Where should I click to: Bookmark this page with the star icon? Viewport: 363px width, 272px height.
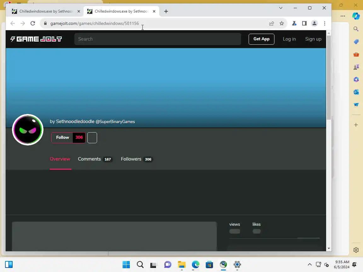[x=281, y=23]
